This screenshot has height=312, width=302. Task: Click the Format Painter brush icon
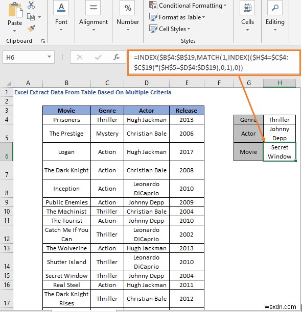[31, 29]
